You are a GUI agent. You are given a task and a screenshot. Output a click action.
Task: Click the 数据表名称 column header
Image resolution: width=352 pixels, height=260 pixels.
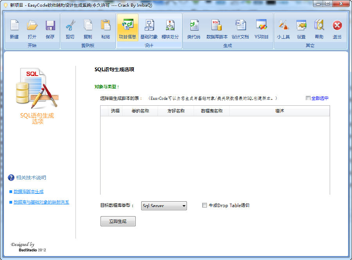212,111
